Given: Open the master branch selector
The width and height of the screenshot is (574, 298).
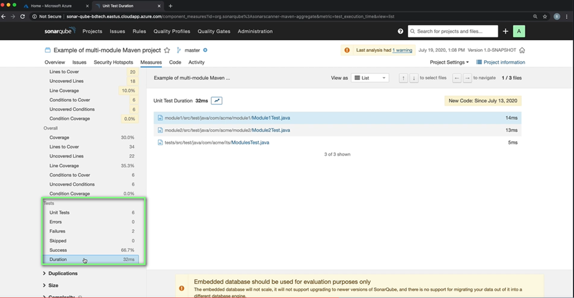Looking at the screenshot, I should click(192, 50).
